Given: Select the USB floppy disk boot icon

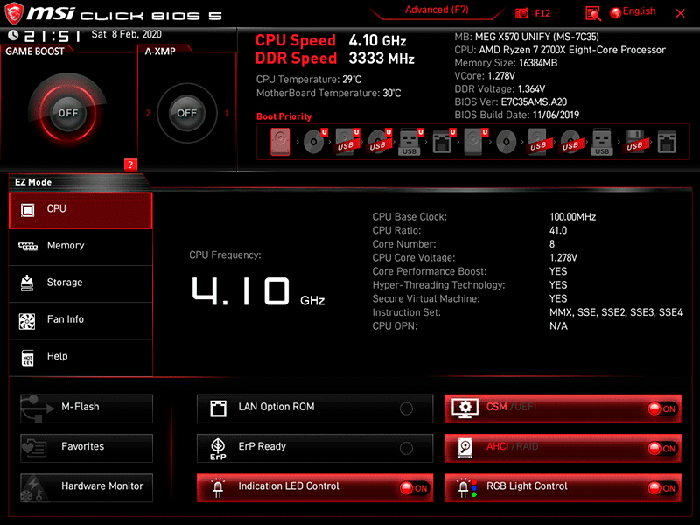Looking at the screenshot, I should pos(635,142).
